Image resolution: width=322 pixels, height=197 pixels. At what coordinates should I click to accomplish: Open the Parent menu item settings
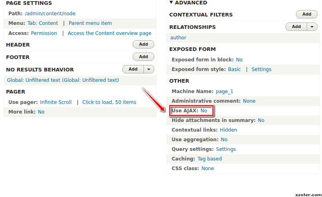click(90, 23)
